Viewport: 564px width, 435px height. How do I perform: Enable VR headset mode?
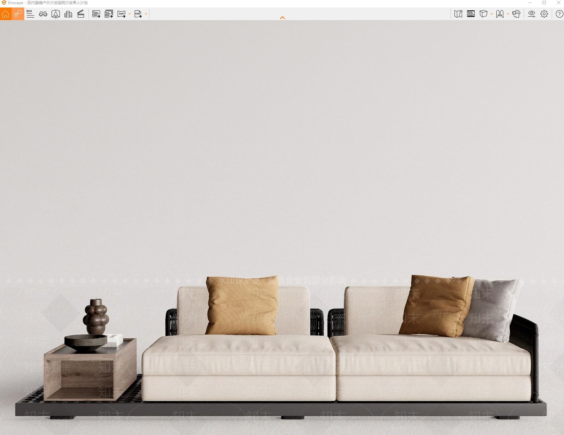(x=516, y=14)
